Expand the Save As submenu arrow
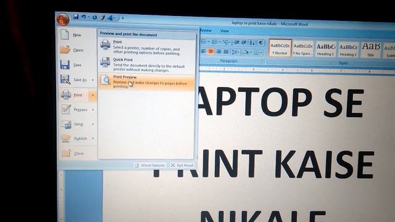The image size is (395, 222). [93, 80]
